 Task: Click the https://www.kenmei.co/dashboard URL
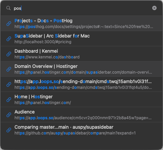point(47,57)
